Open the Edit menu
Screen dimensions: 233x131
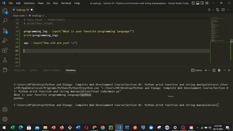pos(18,3)
